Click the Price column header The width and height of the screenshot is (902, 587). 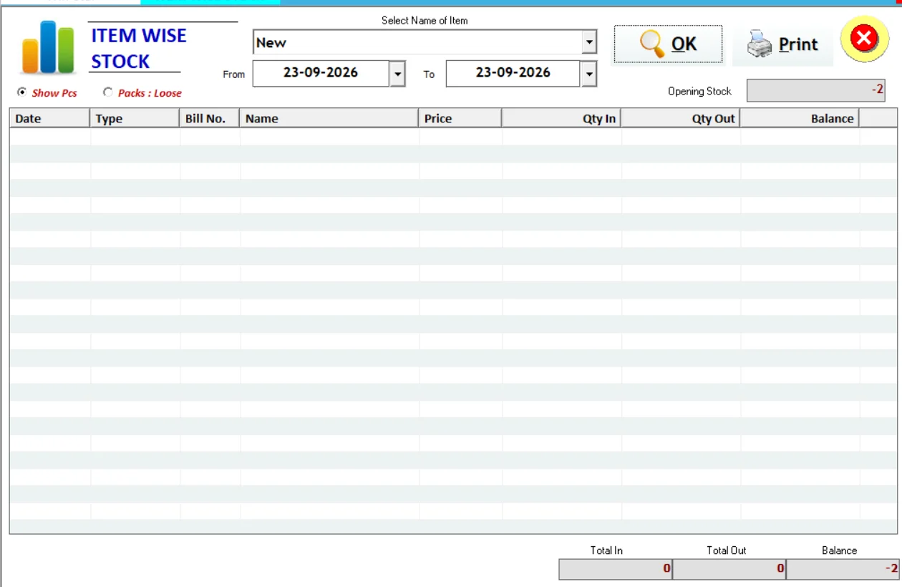(x=460, y=118)
